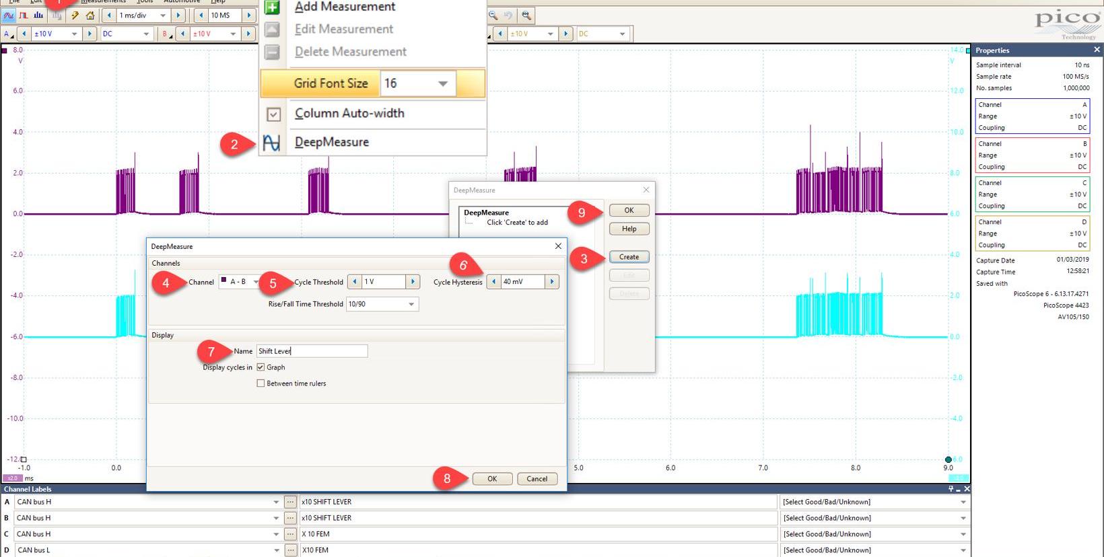The width and height of the screenshot is (1104, 557).
Task: Open Channel C CAN bus H dropdown
Action: (x=276, y=534)
